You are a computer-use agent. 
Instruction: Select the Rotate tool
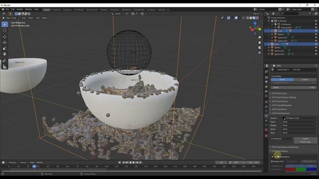4,43
